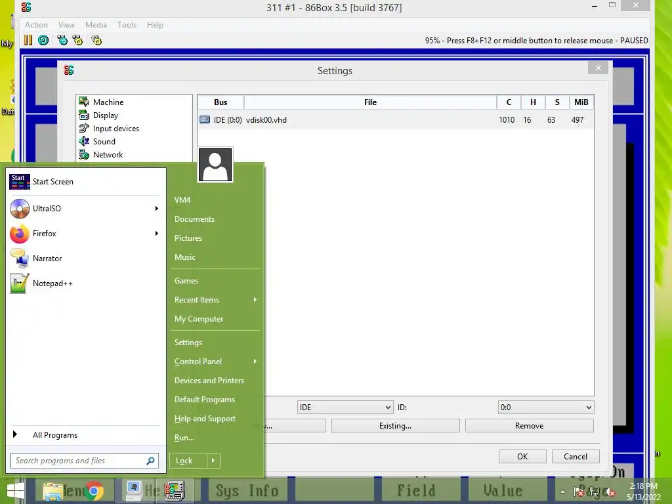Open Start Screen from the start menu
This screenshot has height=504, width=672.
click(86, 182)
